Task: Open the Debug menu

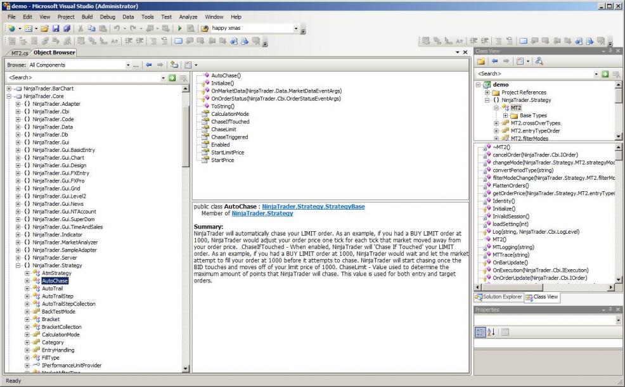Action: (107, 16)
